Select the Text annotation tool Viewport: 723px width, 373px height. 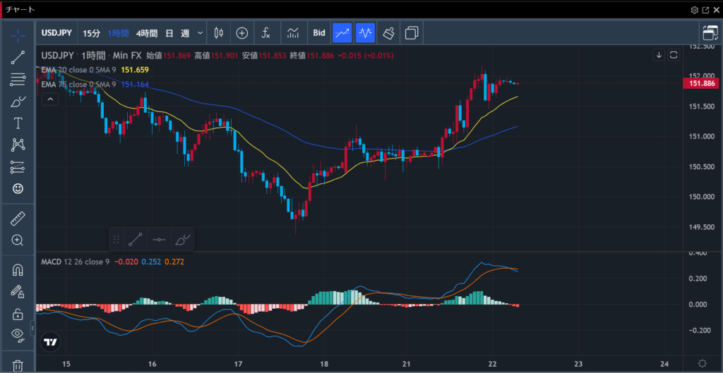(x=18, y=123)
